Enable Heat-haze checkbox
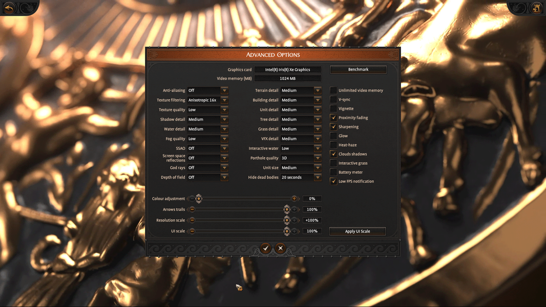546x307 pixels. 333,145
